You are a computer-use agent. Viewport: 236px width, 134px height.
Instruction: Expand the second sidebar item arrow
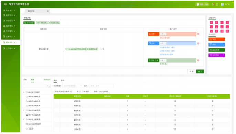[x=14, y=15]
